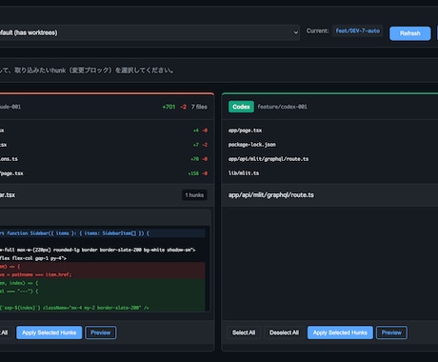The image size is (438, 362).
Task: Click the Refresh button
Action: (409, 33)
